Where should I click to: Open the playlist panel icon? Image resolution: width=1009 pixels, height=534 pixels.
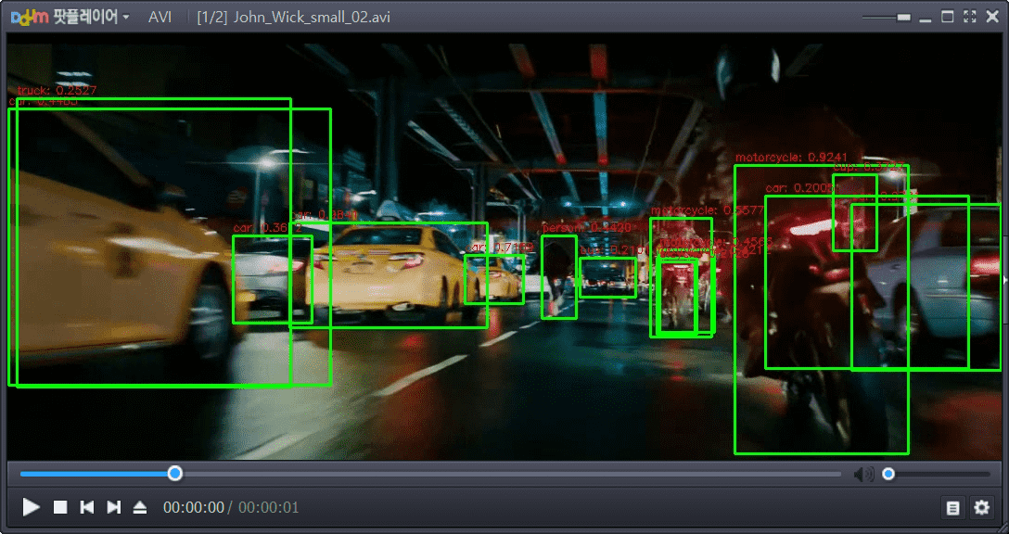click(953, 508)
